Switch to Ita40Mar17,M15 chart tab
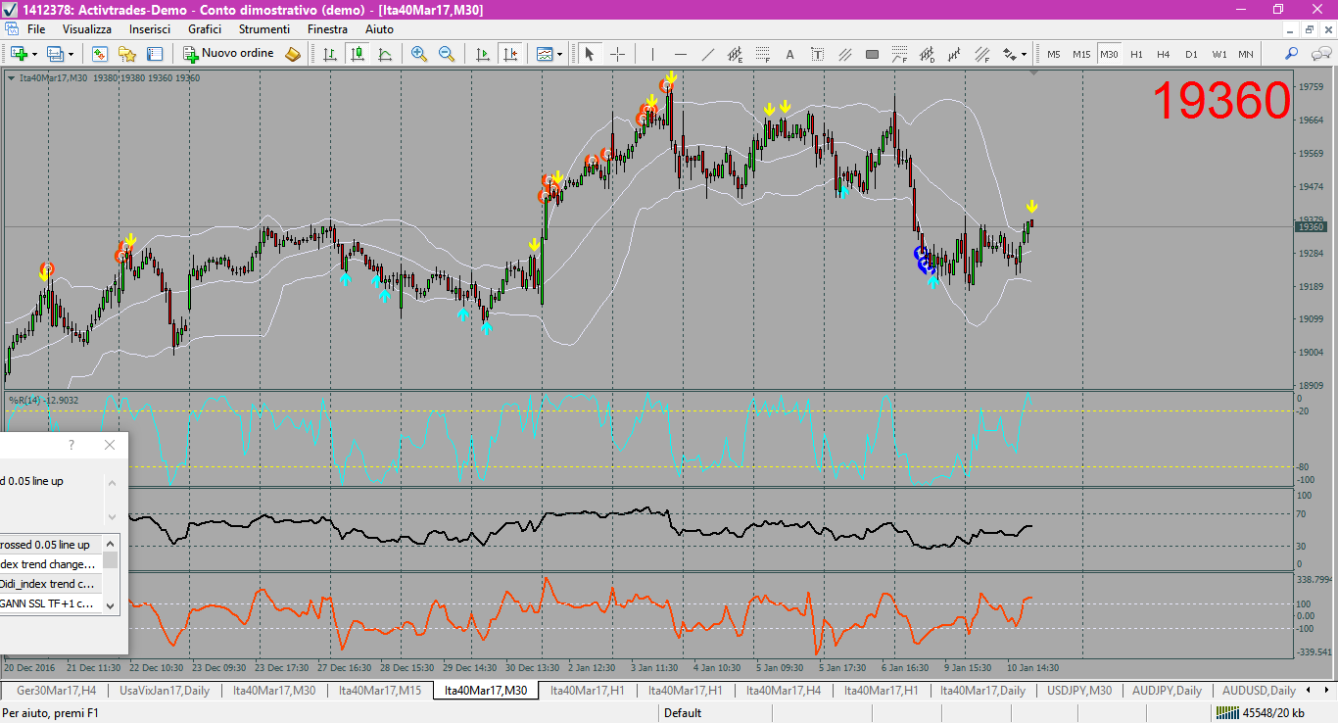This screenshot has width=1338, height=723. [x=380, y=691]
